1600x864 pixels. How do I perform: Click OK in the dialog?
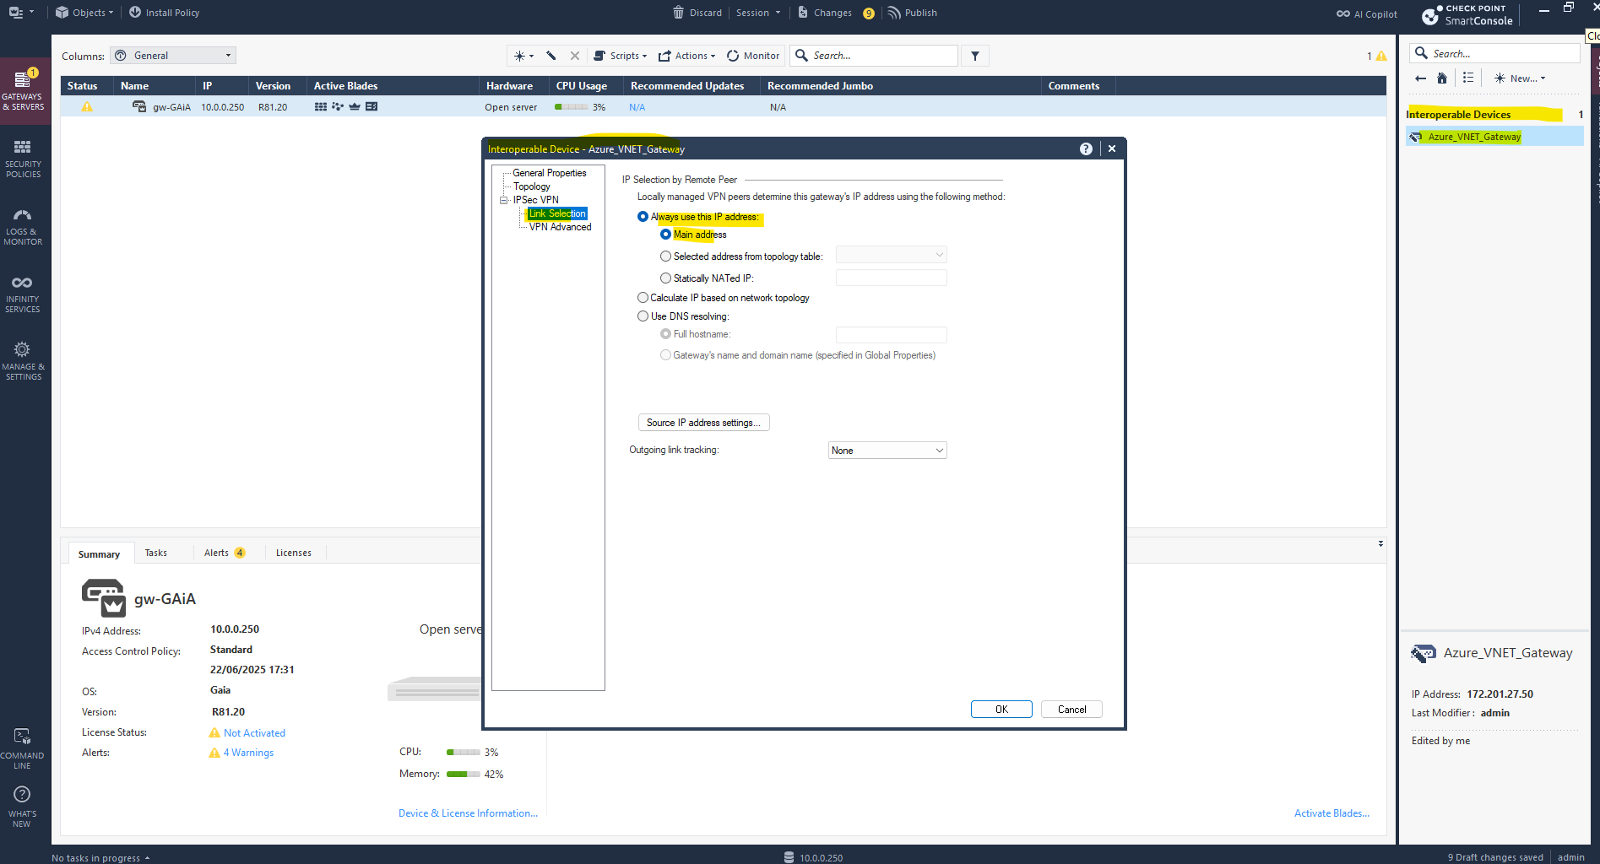click(1001, 710)
